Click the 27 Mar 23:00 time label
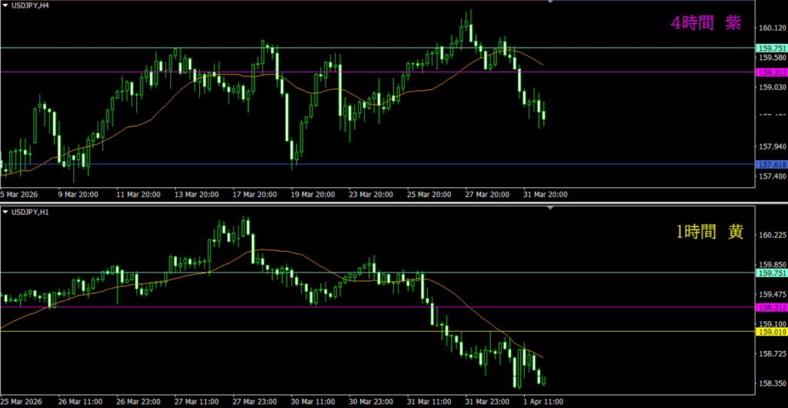This screenshot has width=788, height=408. coord(255,400)
